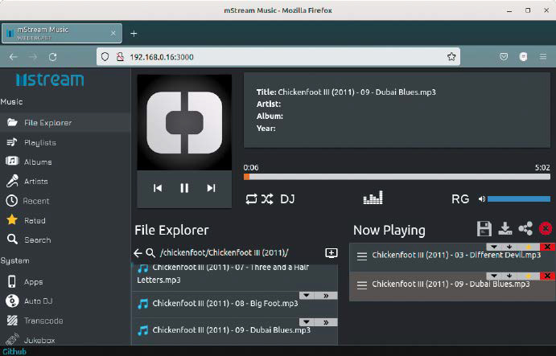556x356 pixels.
Task: Adjust the volume slider bar
Action: (x=518, y=198)
